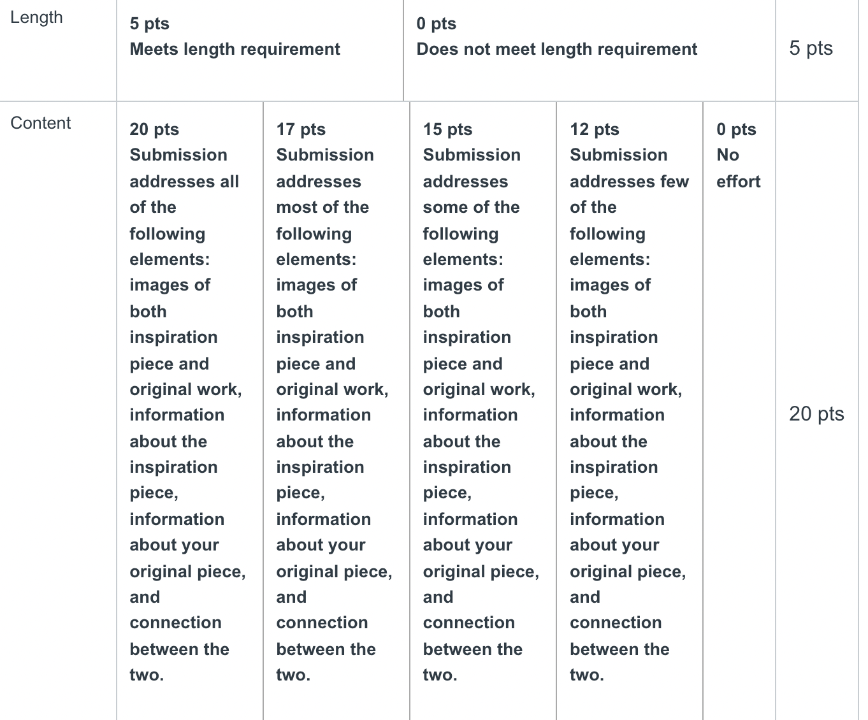Click 'No effort' description text
Viewport: 868px width, 720px height.
tap(739, 168)
